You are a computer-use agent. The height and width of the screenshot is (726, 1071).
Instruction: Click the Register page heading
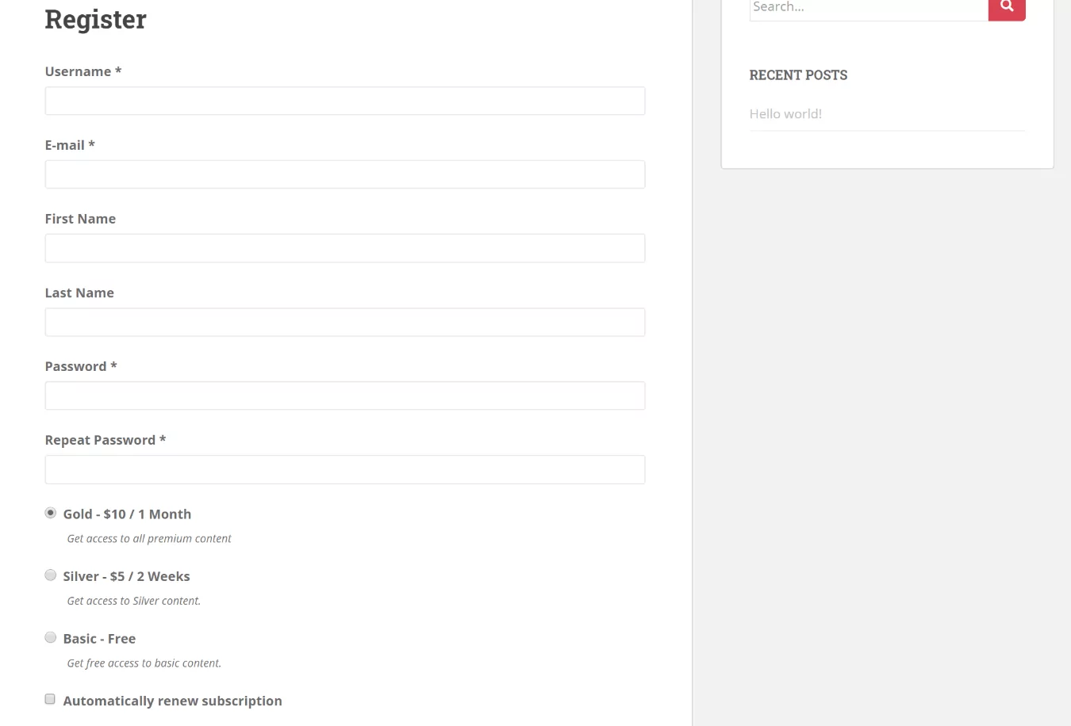click(95, 19)
